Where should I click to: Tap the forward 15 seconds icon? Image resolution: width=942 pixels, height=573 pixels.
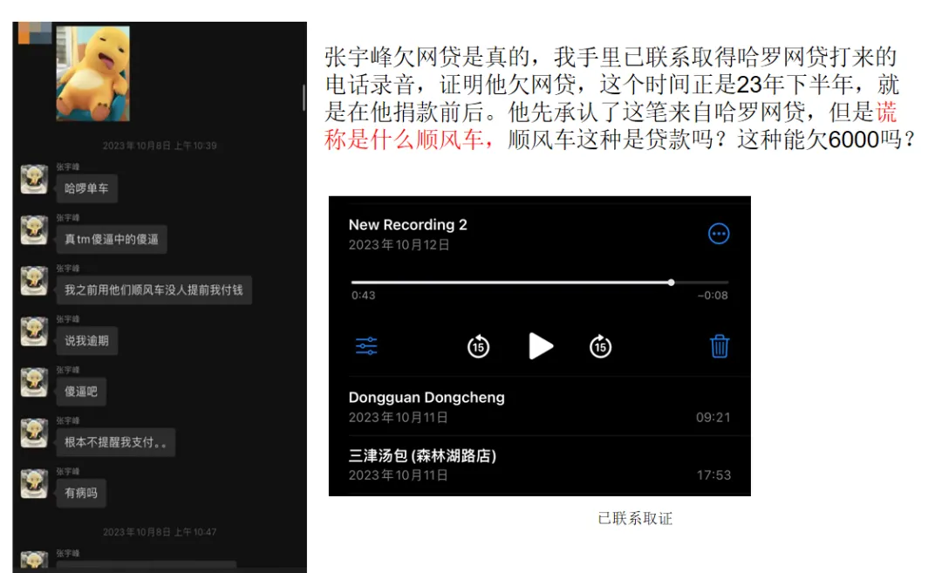click(x=600, y=346)
